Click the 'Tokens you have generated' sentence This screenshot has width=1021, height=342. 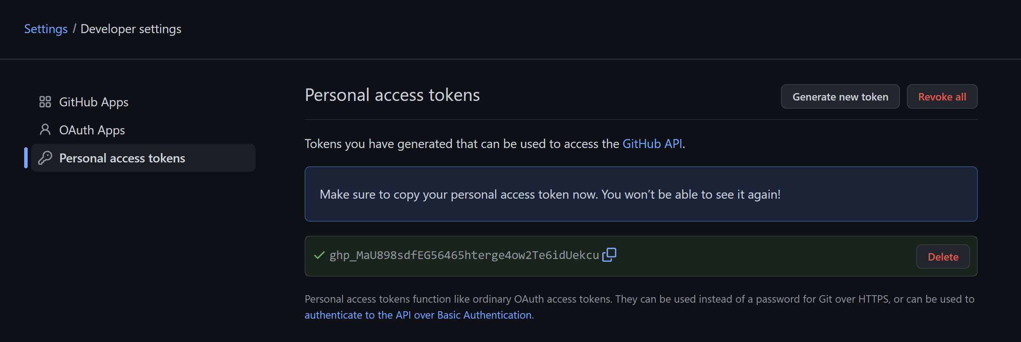tap(461, 143)
